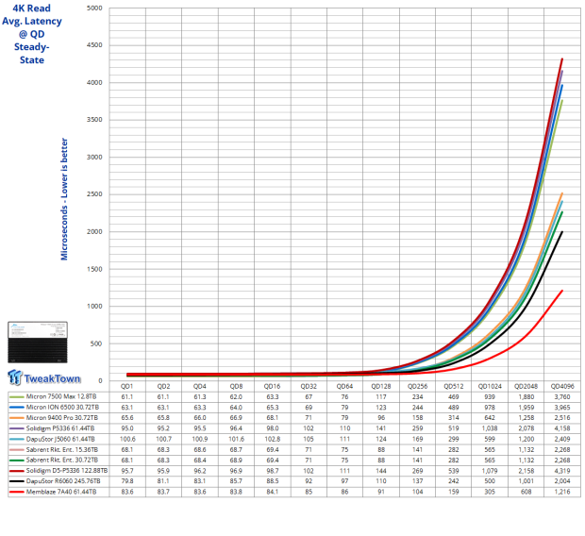This screenshot has height=536, width=585.
Task: Click the QD8 axis label
Action: click(x=236, y=386)
